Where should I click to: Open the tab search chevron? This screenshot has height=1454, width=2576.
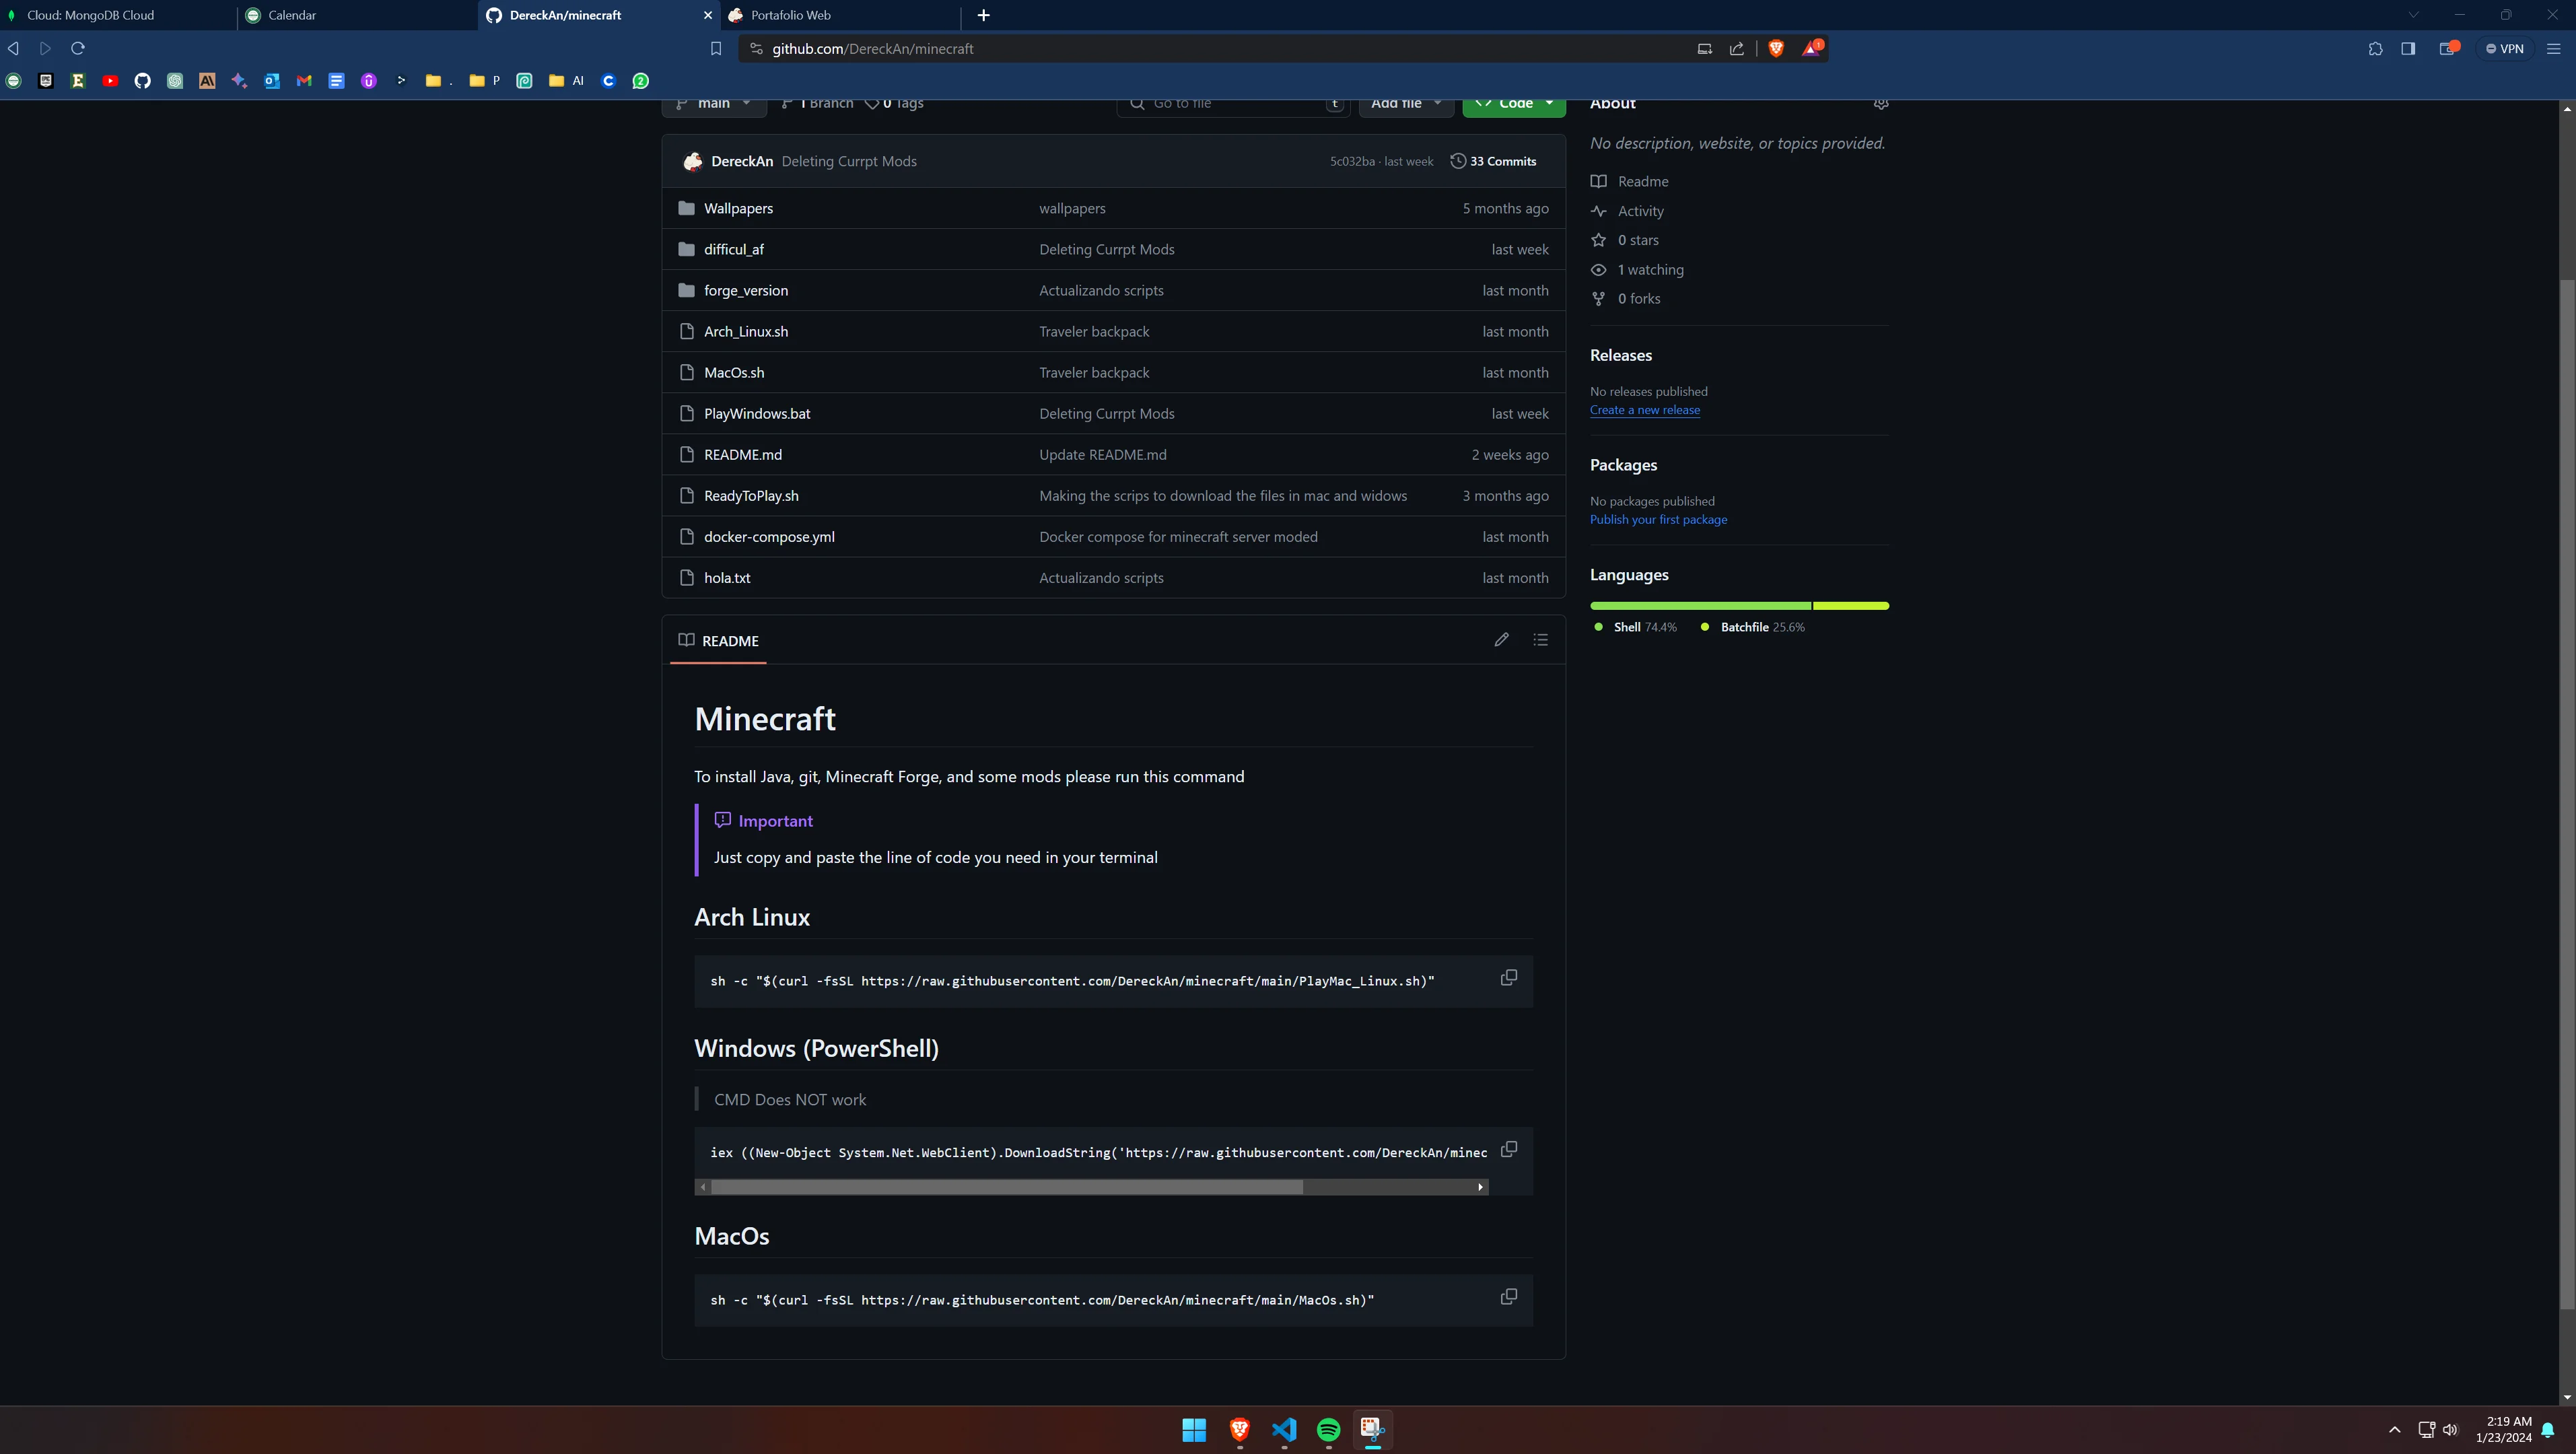tap(2413, 15)
